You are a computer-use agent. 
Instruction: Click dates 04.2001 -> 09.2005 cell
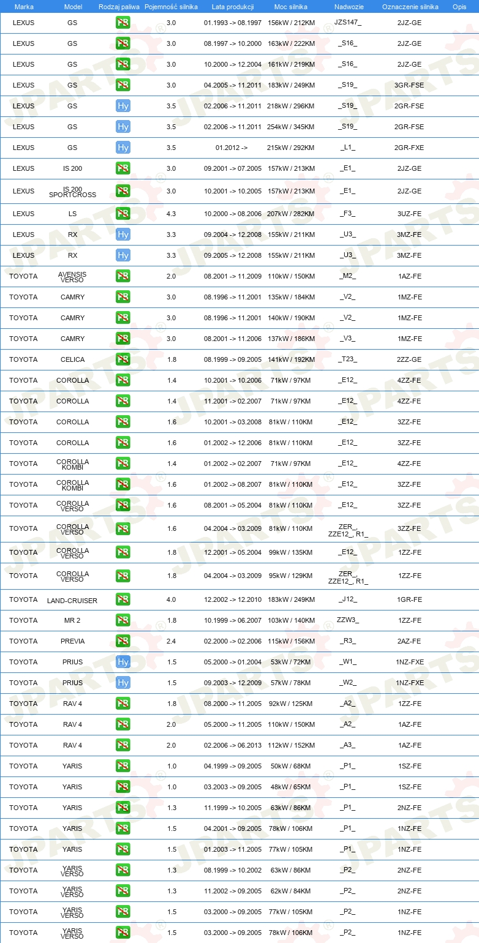pyautogui.click(x=233, y=828)
